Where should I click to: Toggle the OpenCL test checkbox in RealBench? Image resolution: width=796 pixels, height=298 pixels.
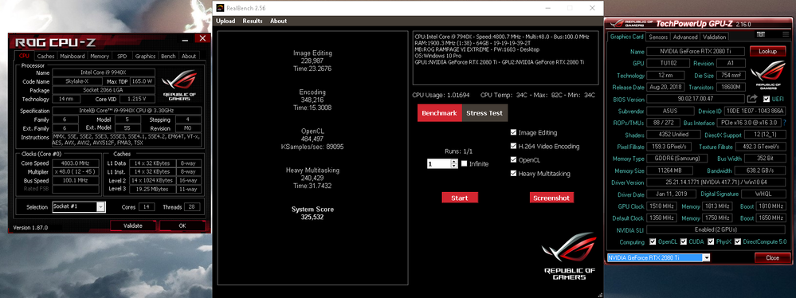[513, 160]
